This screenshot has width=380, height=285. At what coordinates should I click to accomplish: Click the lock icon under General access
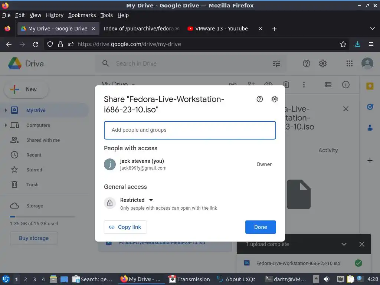pyautogui.click(x=110, y=203)
